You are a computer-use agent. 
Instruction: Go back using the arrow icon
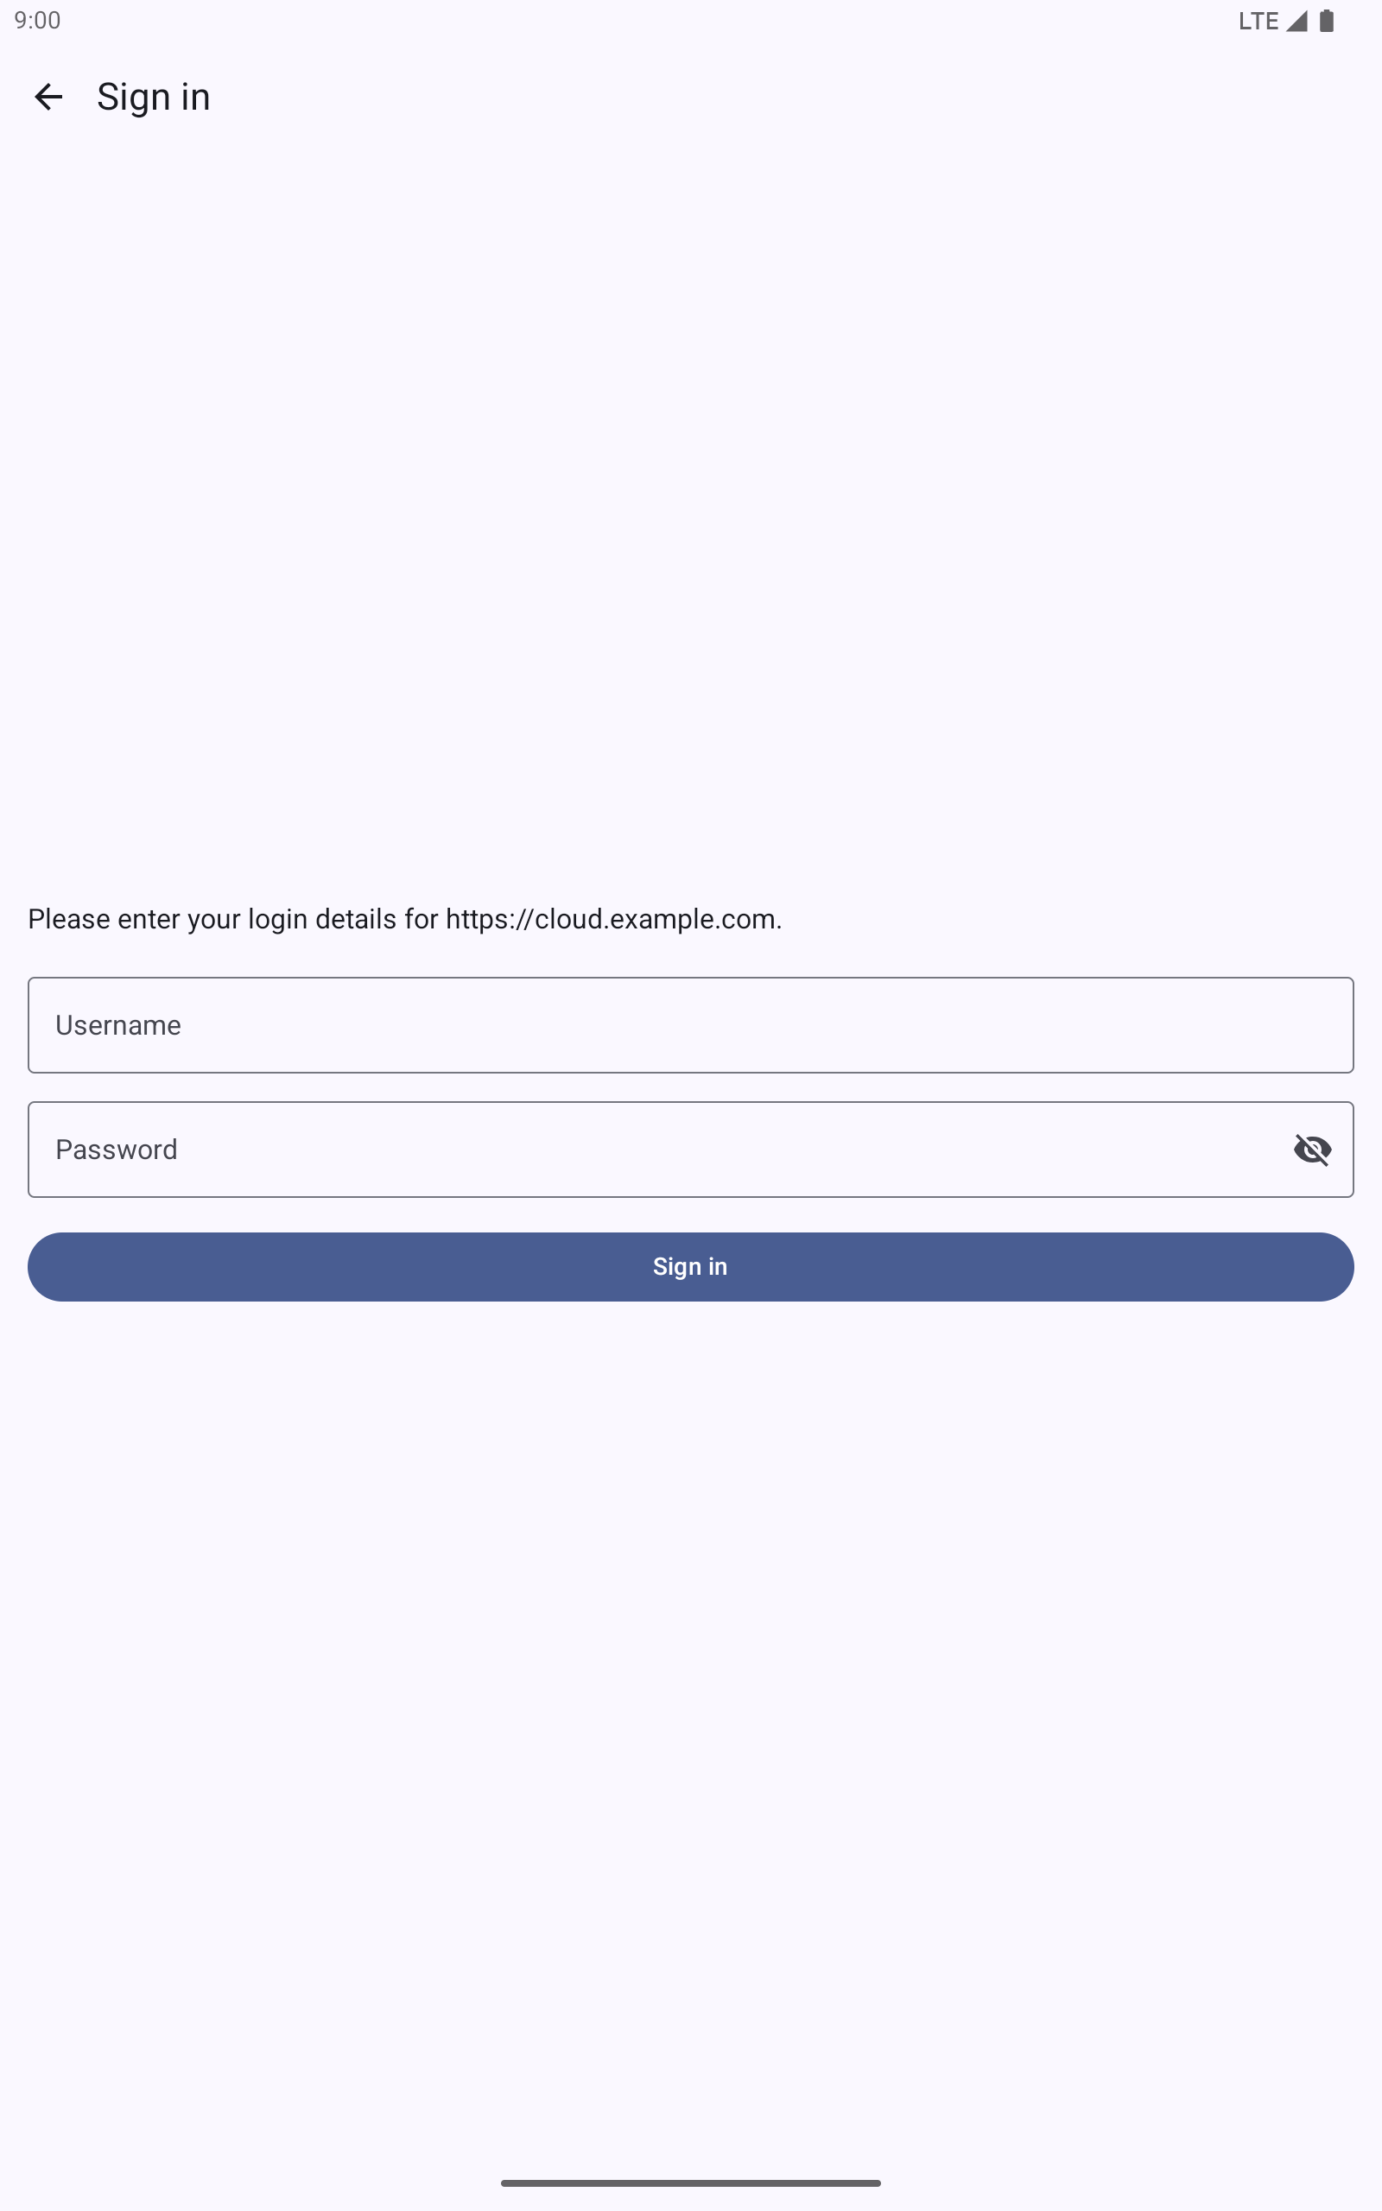[48, 97]
